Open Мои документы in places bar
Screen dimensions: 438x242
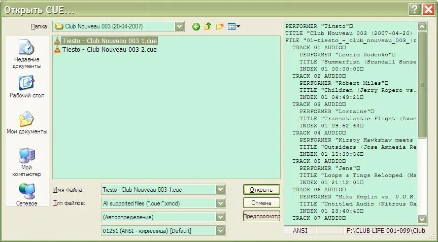point(27,123)
